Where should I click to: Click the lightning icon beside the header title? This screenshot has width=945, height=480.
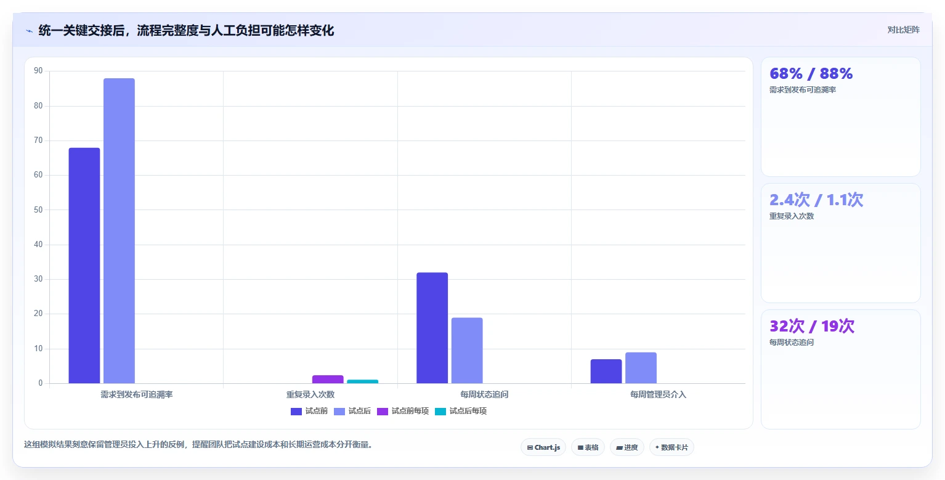coord(29,31)
